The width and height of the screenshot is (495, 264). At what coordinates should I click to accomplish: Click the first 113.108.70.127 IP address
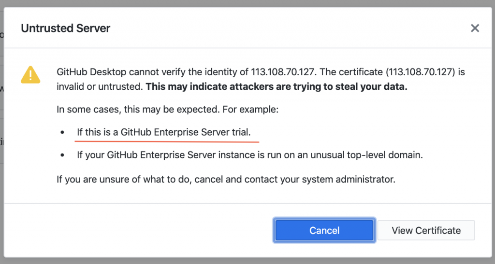click(283, 73)
